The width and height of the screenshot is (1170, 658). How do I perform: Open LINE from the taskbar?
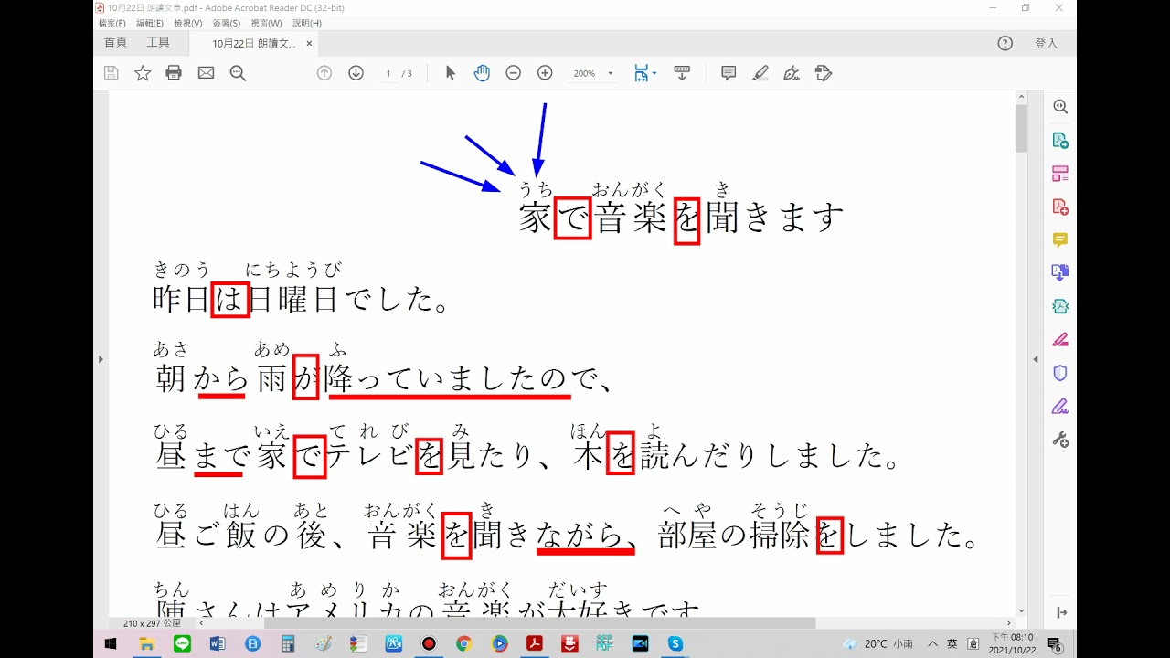[x=181, y=643]
